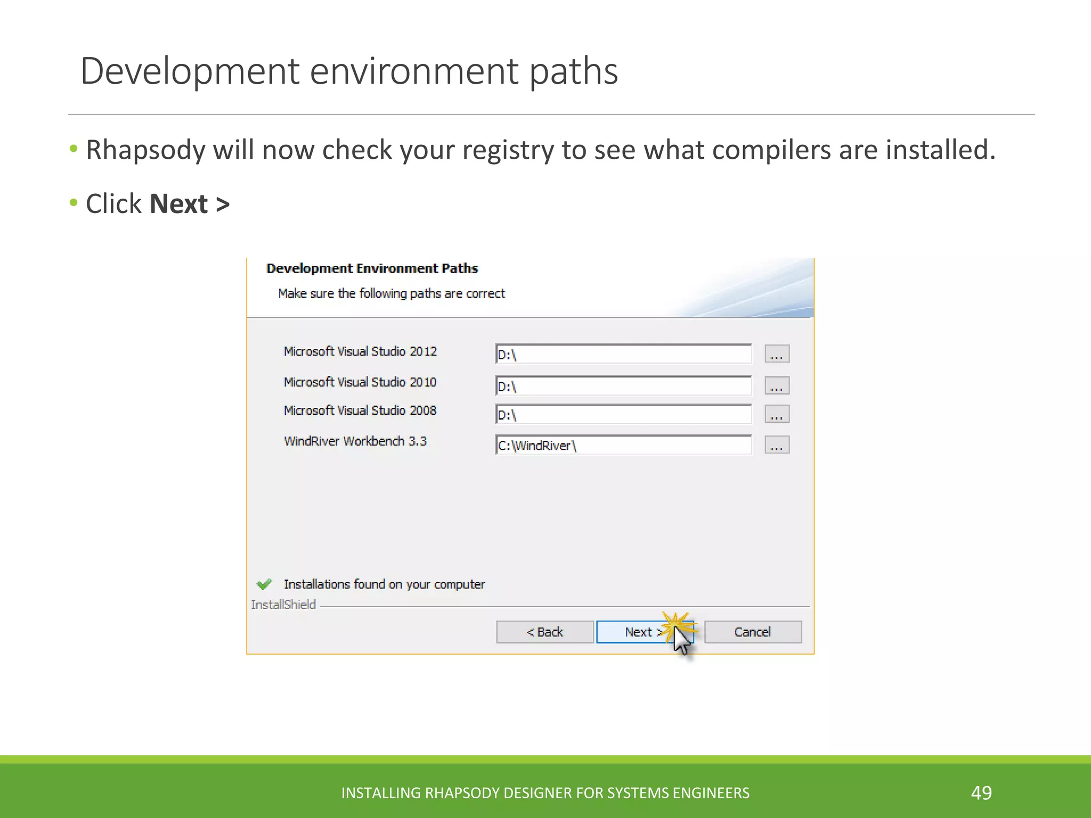Click the slide title 'Development environment paths'

tap(349, 71)
